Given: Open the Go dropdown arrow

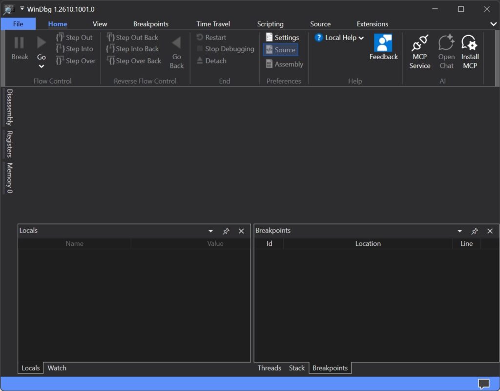Looking at the screenshot, I should coord(42,66).
